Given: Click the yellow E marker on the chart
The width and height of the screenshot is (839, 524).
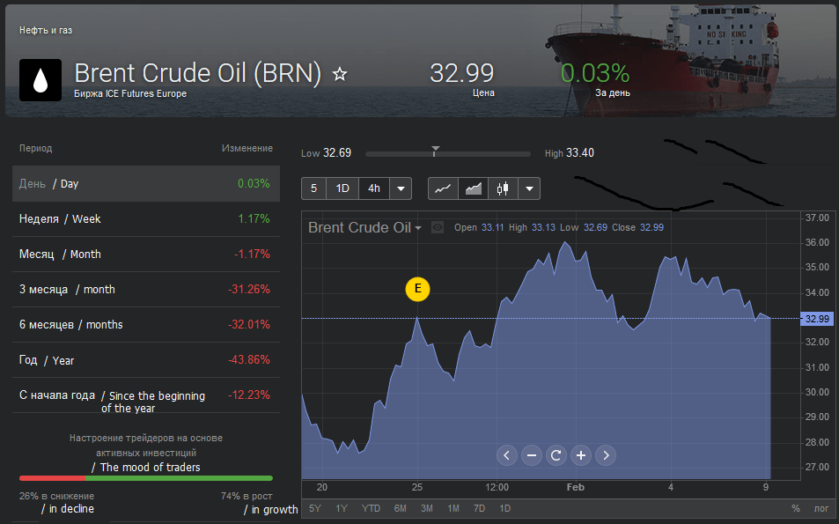Looking at the screenshot, I should (417, 289).
